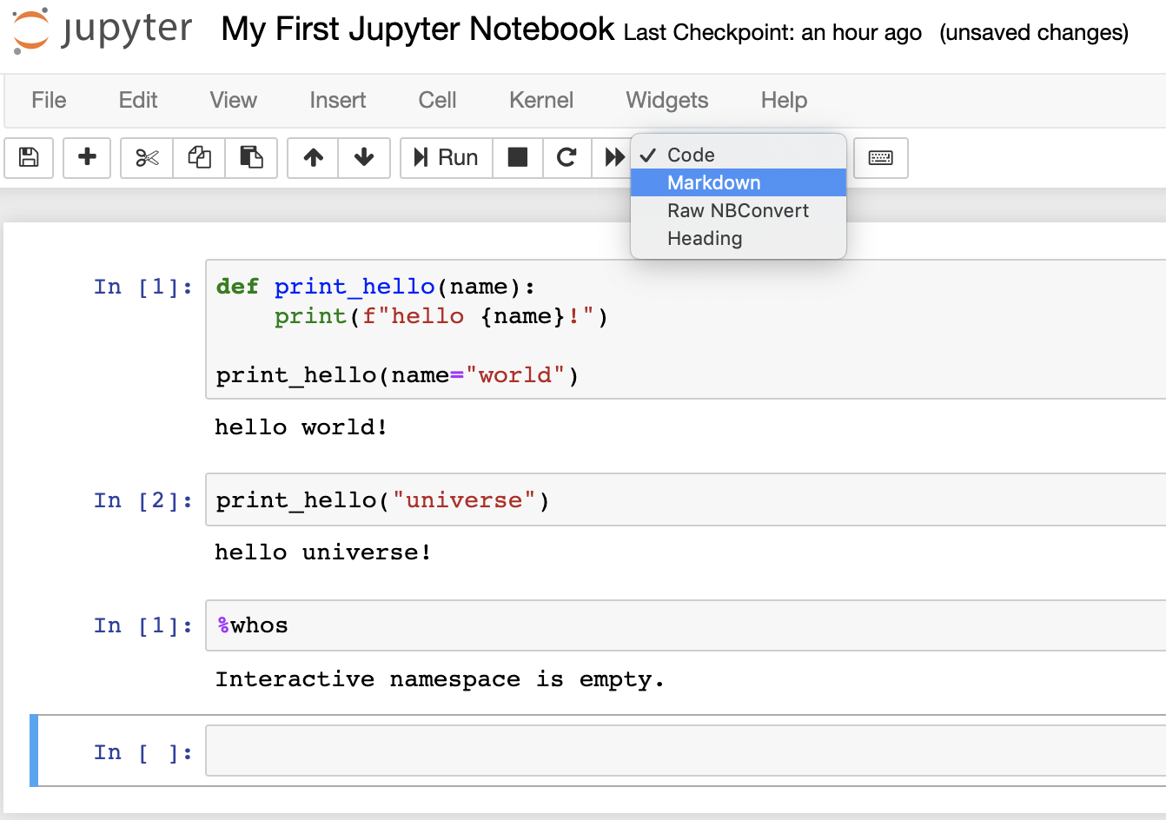Click the Jupyter logo
1166x820 pixels.
point(103,31)
